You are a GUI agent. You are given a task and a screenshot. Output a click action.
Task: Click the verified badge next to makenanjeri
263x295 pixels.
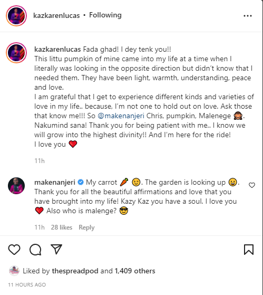coord(81,182)
